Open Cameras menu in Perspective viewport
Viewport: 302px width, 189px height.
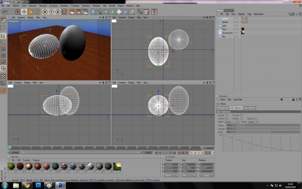pos(21,17)
